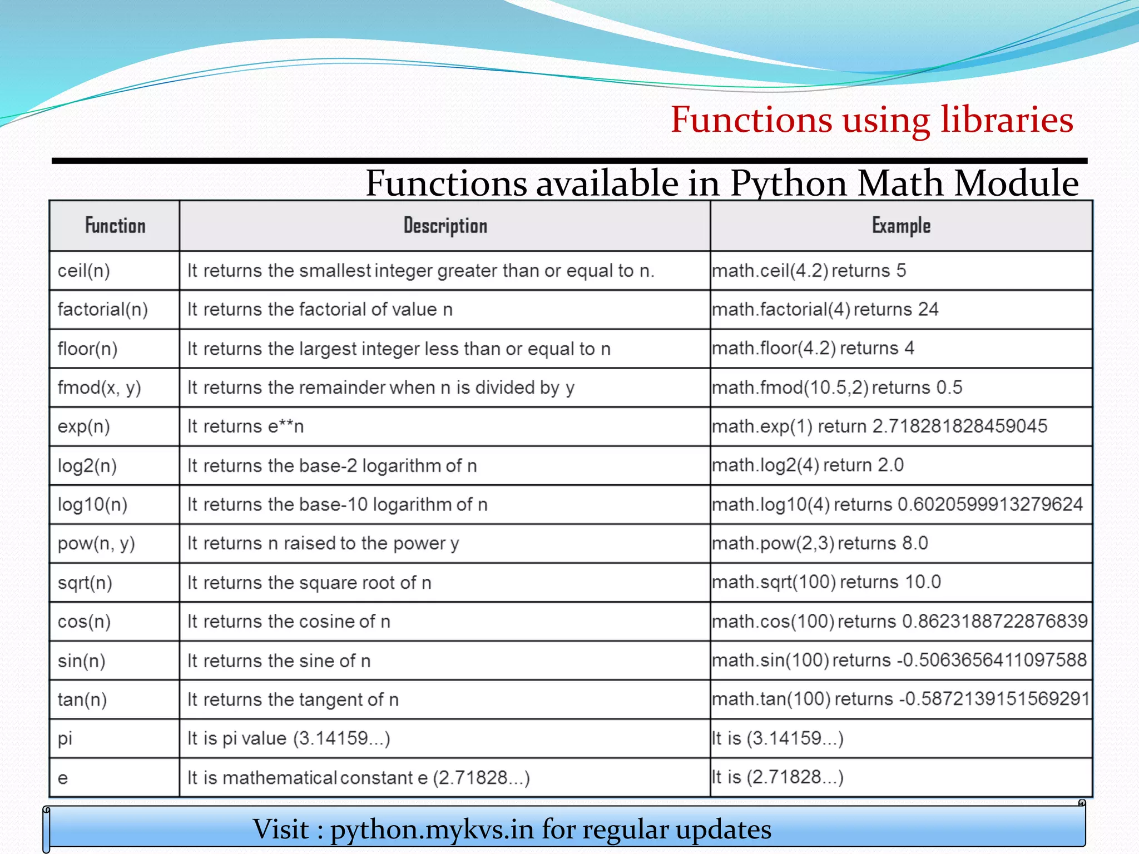Click description 'smallest integer greater than or equal to n'

click(x=477, y=271)
